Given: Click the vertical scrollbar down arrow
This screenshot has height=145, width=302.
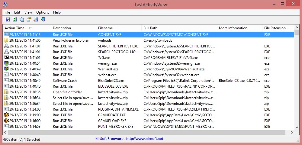Looking at the screenshot, I should (x=297, y=127).
